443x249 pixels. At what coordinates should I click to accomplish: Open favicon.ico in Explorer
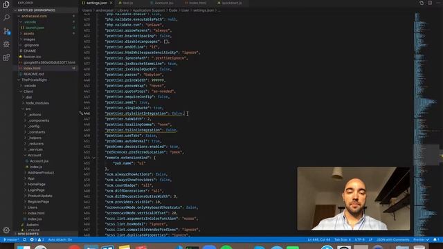[x=32, y=57]
